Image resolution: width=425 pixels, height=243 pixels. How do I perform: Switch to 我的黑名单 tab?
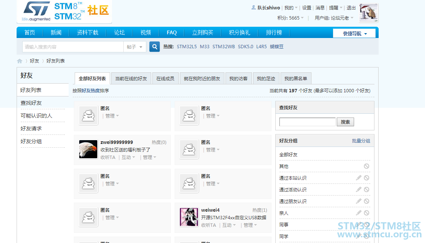(296, 79)
